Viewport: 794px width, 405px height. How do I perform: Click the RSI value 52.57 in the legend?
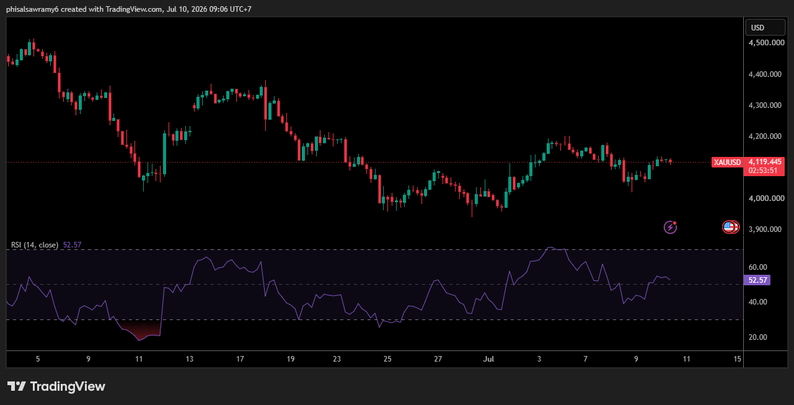click(73, 245)
